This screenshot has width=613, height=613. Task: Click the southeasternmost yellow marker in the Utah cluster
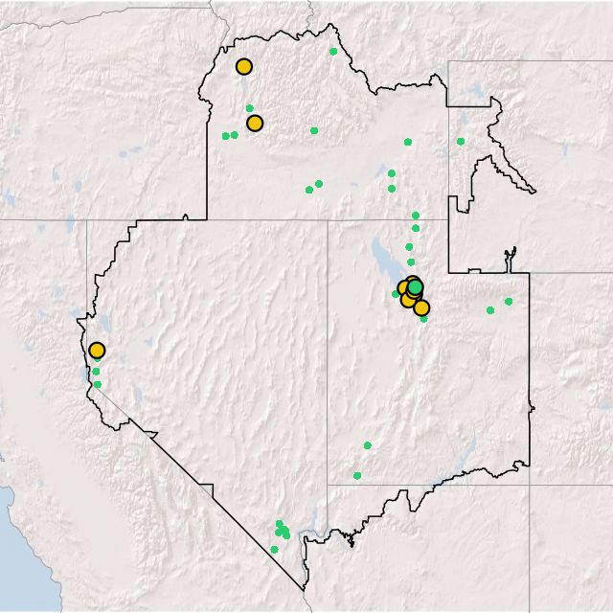pos(421,307)
